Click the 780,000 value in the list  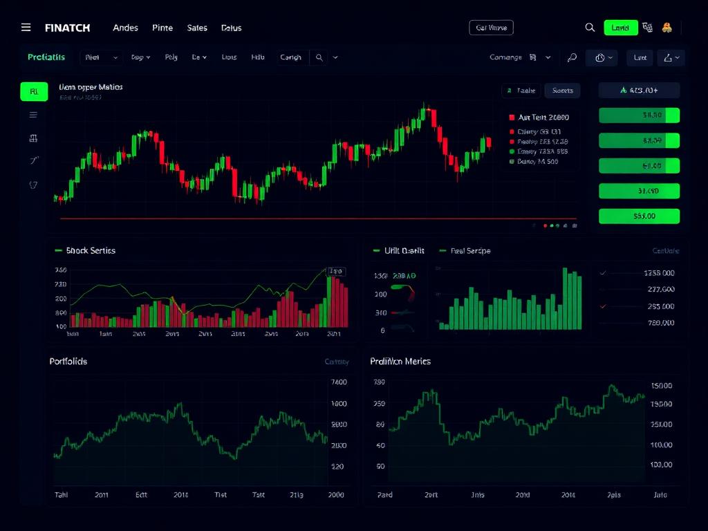661,323
